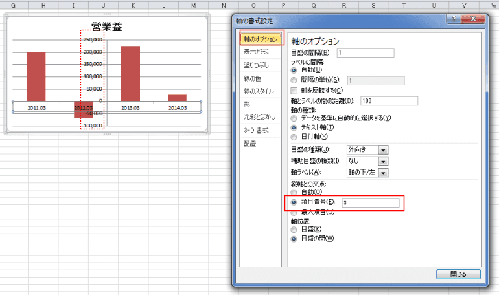Select 最大項目(G) radio button
The image size is (499, 295).
[x=294, y=212]
